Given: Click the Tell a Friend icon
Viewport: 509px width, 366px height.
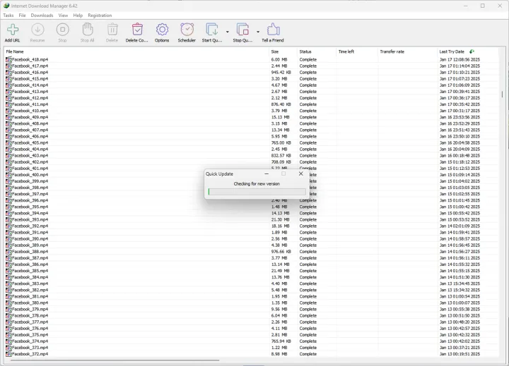Looking at the screenshot, I should (273, 30).
